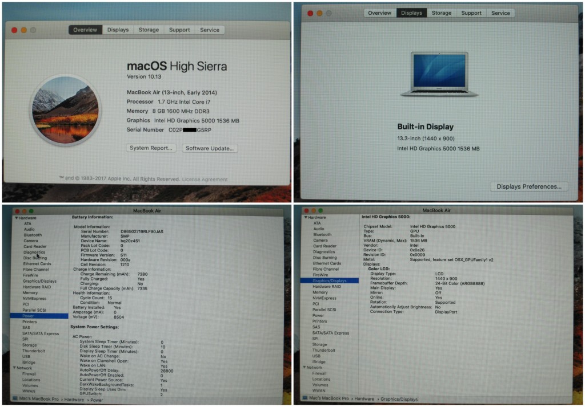
Task: Select Service tab in the Built-in Display window
Action: (x=500, y=13)
